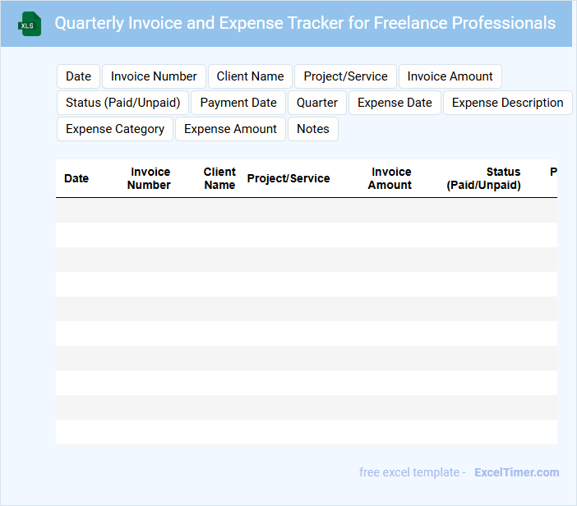Image resolution: width=577 pixels, height=506 pixels.
Task: Choose the Expense Description tag
Action: (507, 103)
